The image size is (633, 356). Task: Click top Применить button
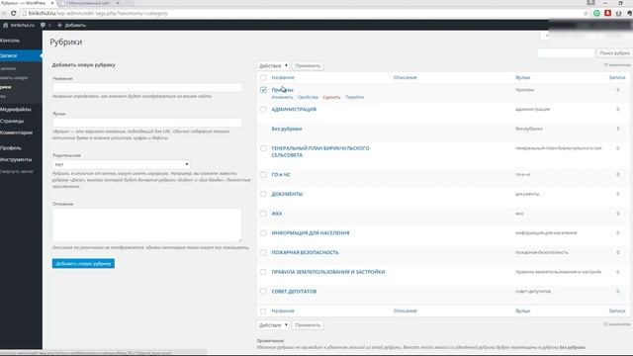click(x=308, y=66)
